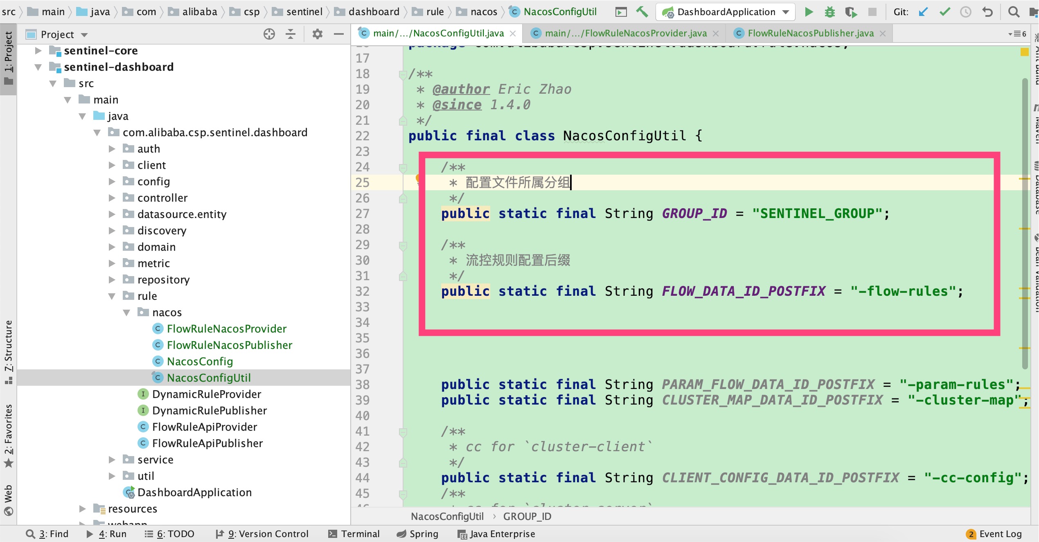Open Java Enterprise tool window
Viewport: 1039px width, 542px height.
tap(496, 534)
